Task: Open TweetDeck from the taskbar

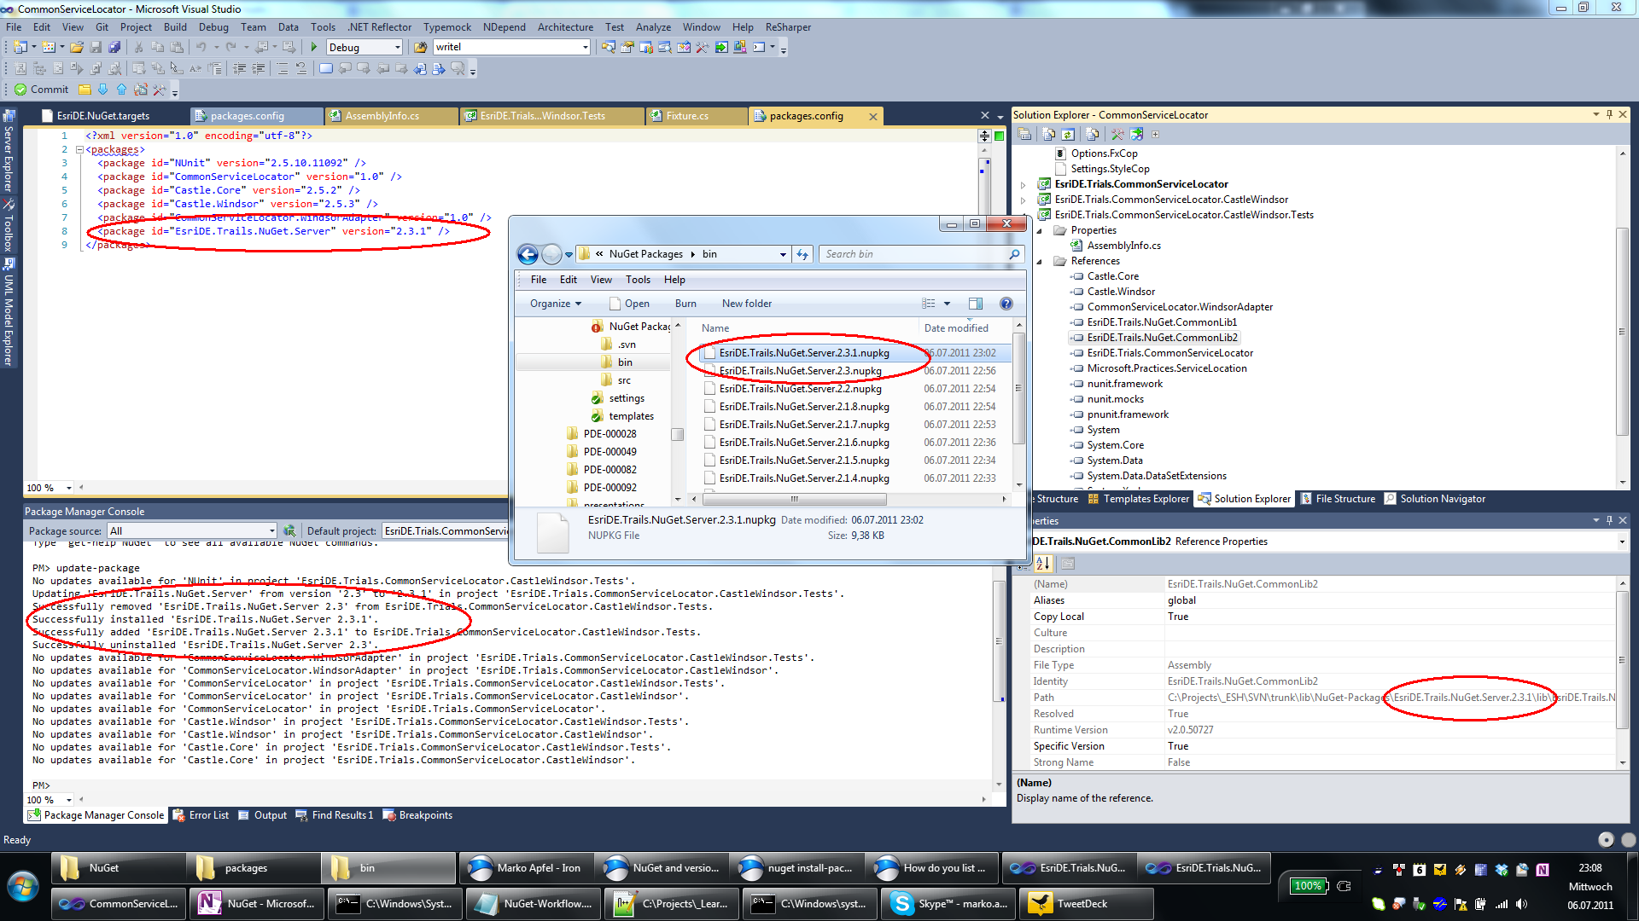Action: [x=1082, y=904]
